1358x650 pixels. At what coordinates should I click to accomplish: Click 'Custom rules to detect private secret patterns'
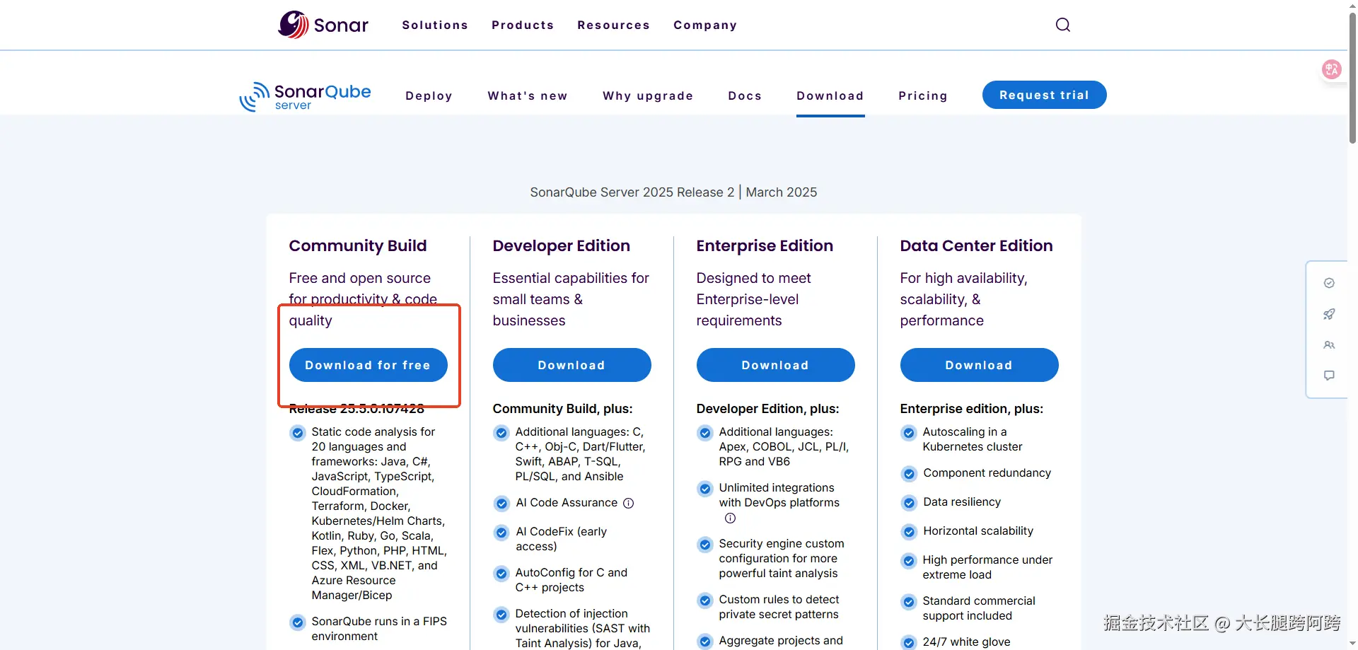point(779,607)
